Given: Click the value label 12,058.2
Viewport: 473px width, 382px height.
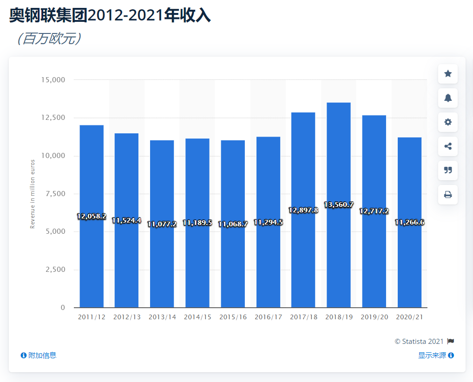Looking at the screenshot, I should point(92,217).
